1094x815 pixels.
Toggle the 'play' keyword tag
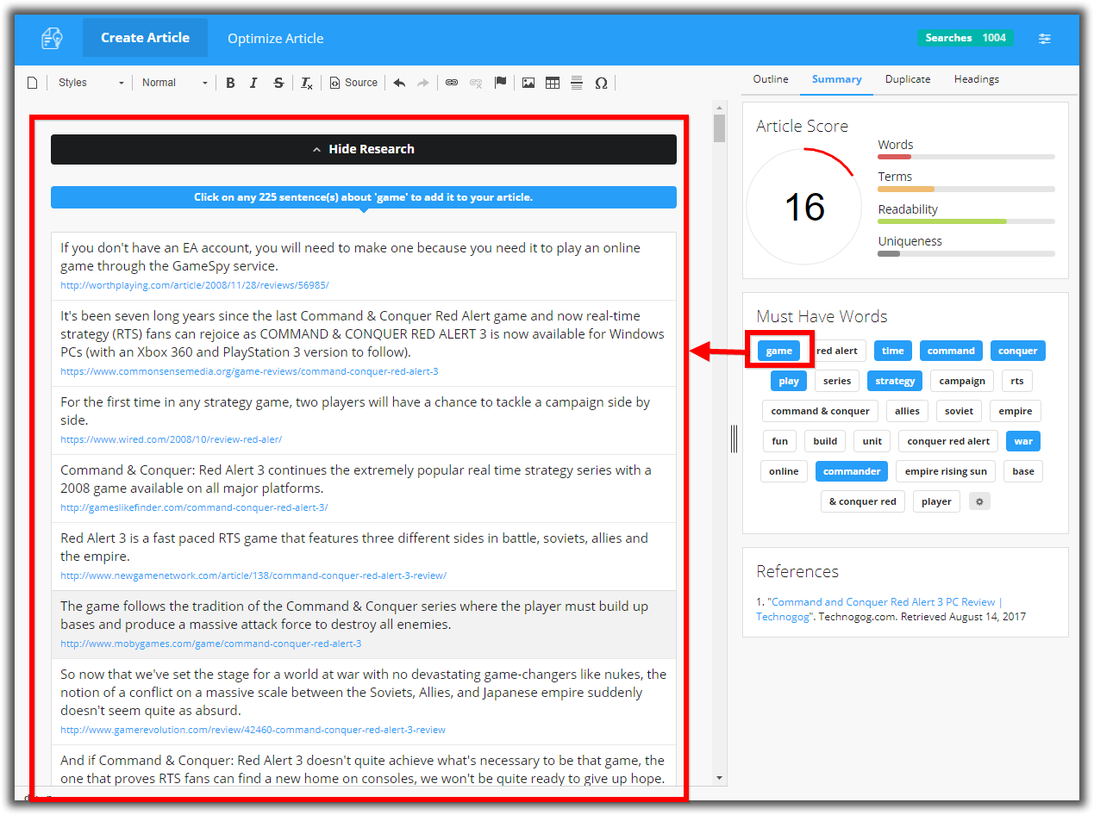(x=789, y=381)
